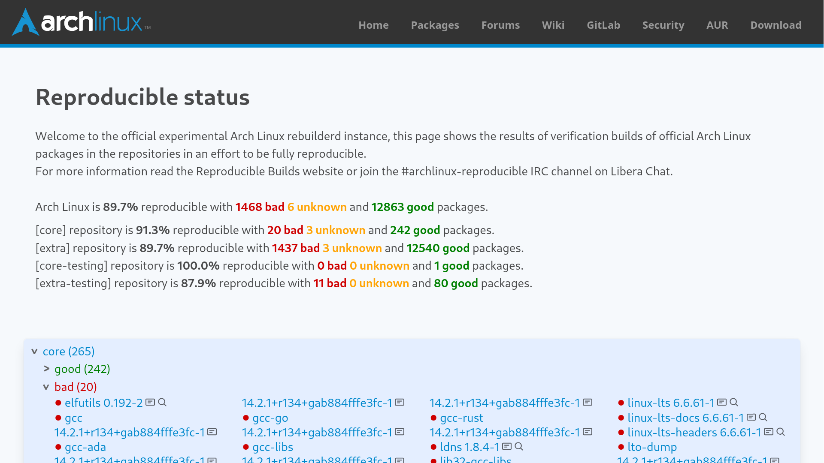Image resolution: width=824 pixels, height=463 pixels.
Task: Open the gcc-rust package link
Action: tap(461, 418)
